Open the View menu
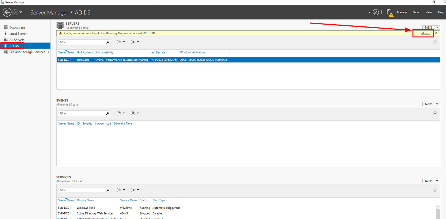This screenshot has height=219, width=446. click(429, 12)
